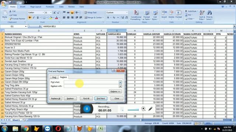
Task: Open Find & Select
Action: 209,15
